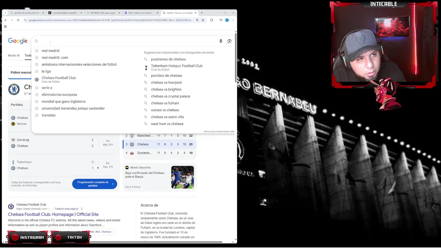
Task: Open the media control icon in the toolbar
Action: tap(220, 20)
